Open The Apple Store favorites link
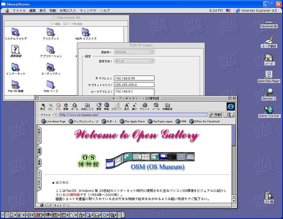 pos(132,121)
